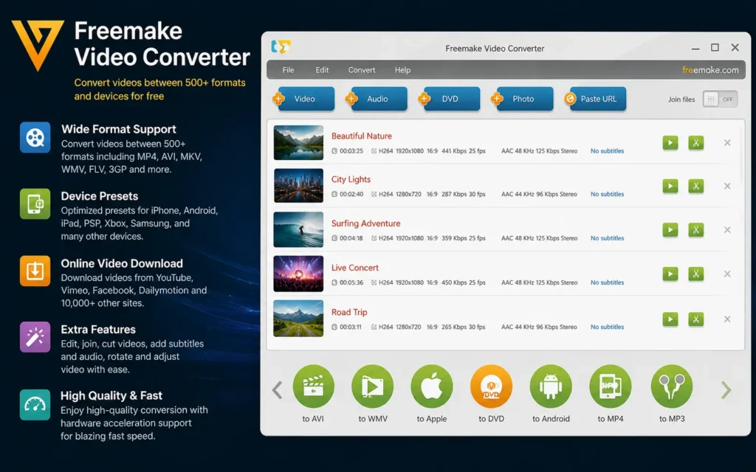Screen dimensions: 756x472
Task: Click the Online Video Download icon
Action: pos(35,271)
